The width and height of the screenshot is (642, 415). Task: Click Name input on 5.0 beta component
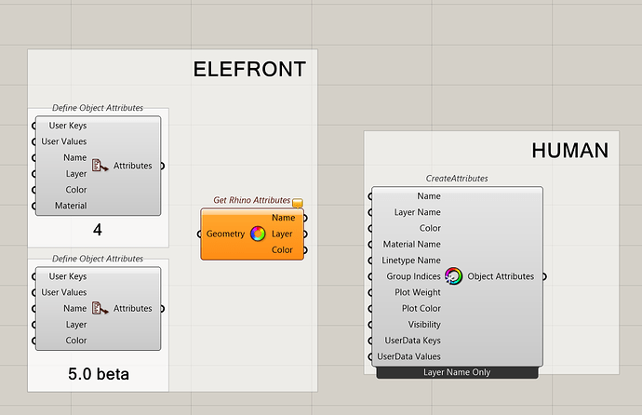tap(75, 308)
